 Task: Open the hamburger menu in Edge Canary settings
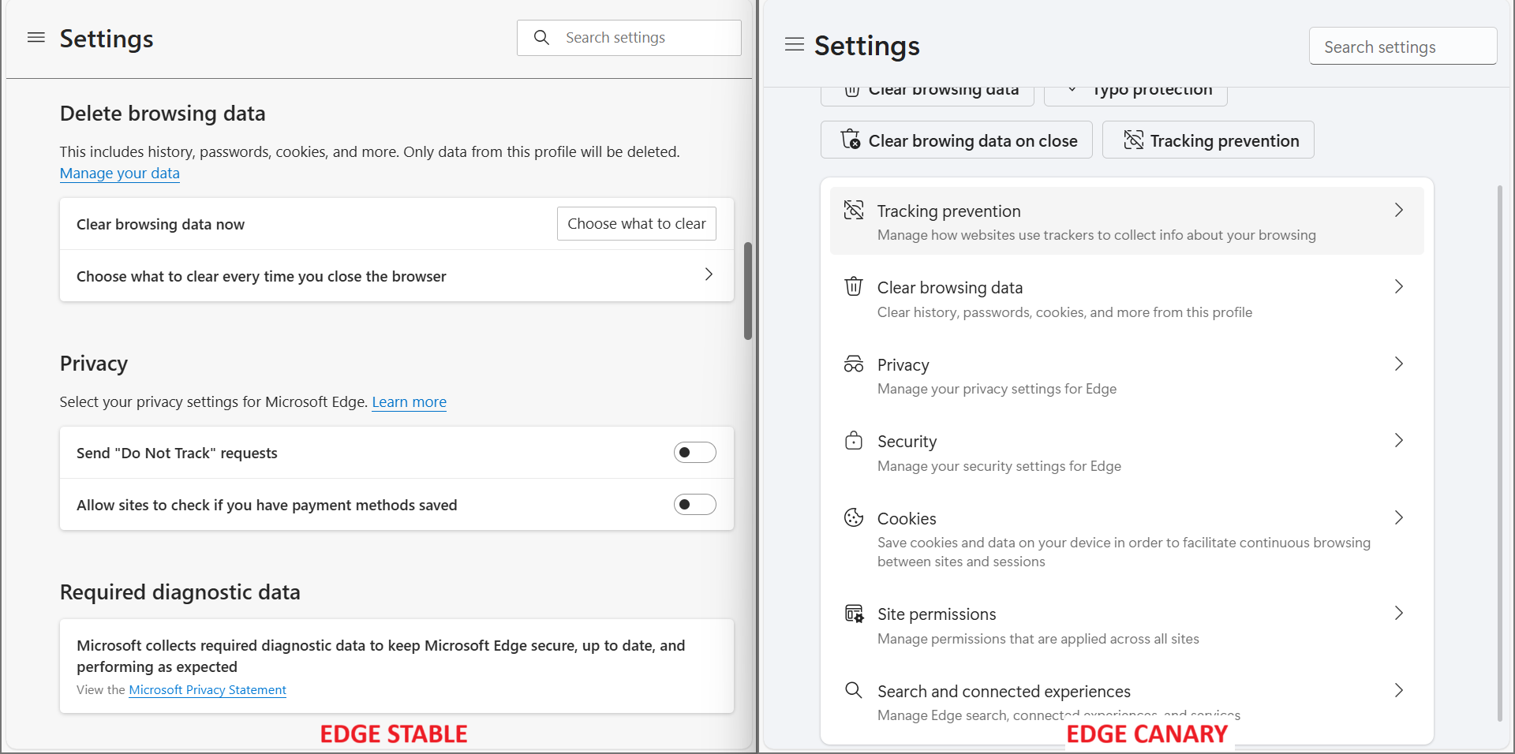[x=794, y=45]
